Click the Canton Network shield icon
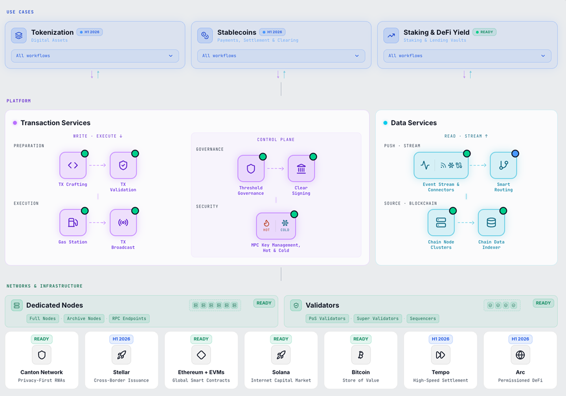566x396 pixels. [x=42, y=355]
